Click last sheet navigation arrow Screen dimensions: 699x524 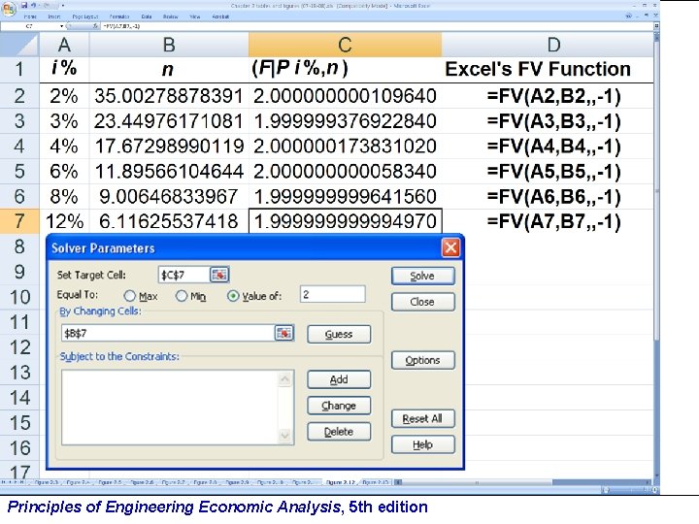pos(22,482)
